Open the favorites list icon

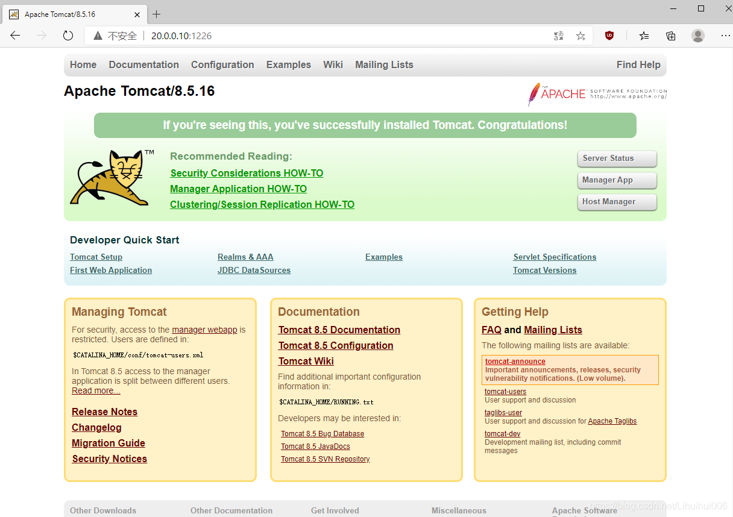(644, 36)
